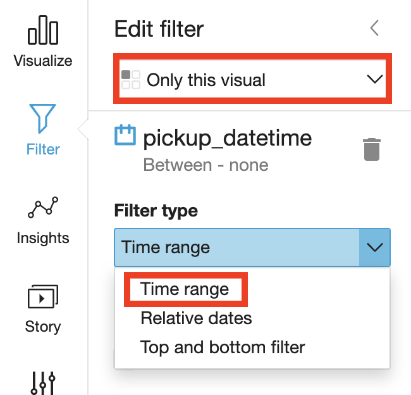Screen dimensions: 411x395
Task: Click the Insights label in sidebar
Action: tap(43, 238)
